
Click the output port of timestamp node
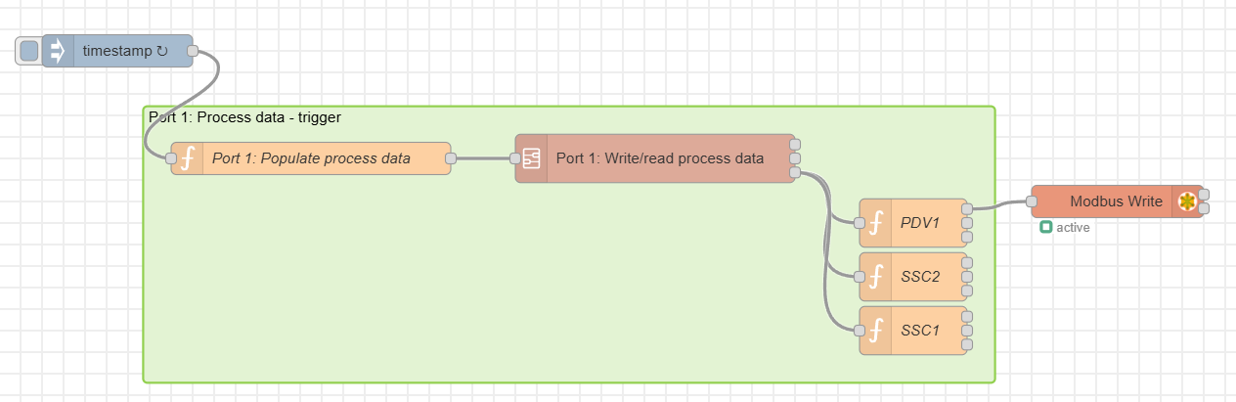193,51
